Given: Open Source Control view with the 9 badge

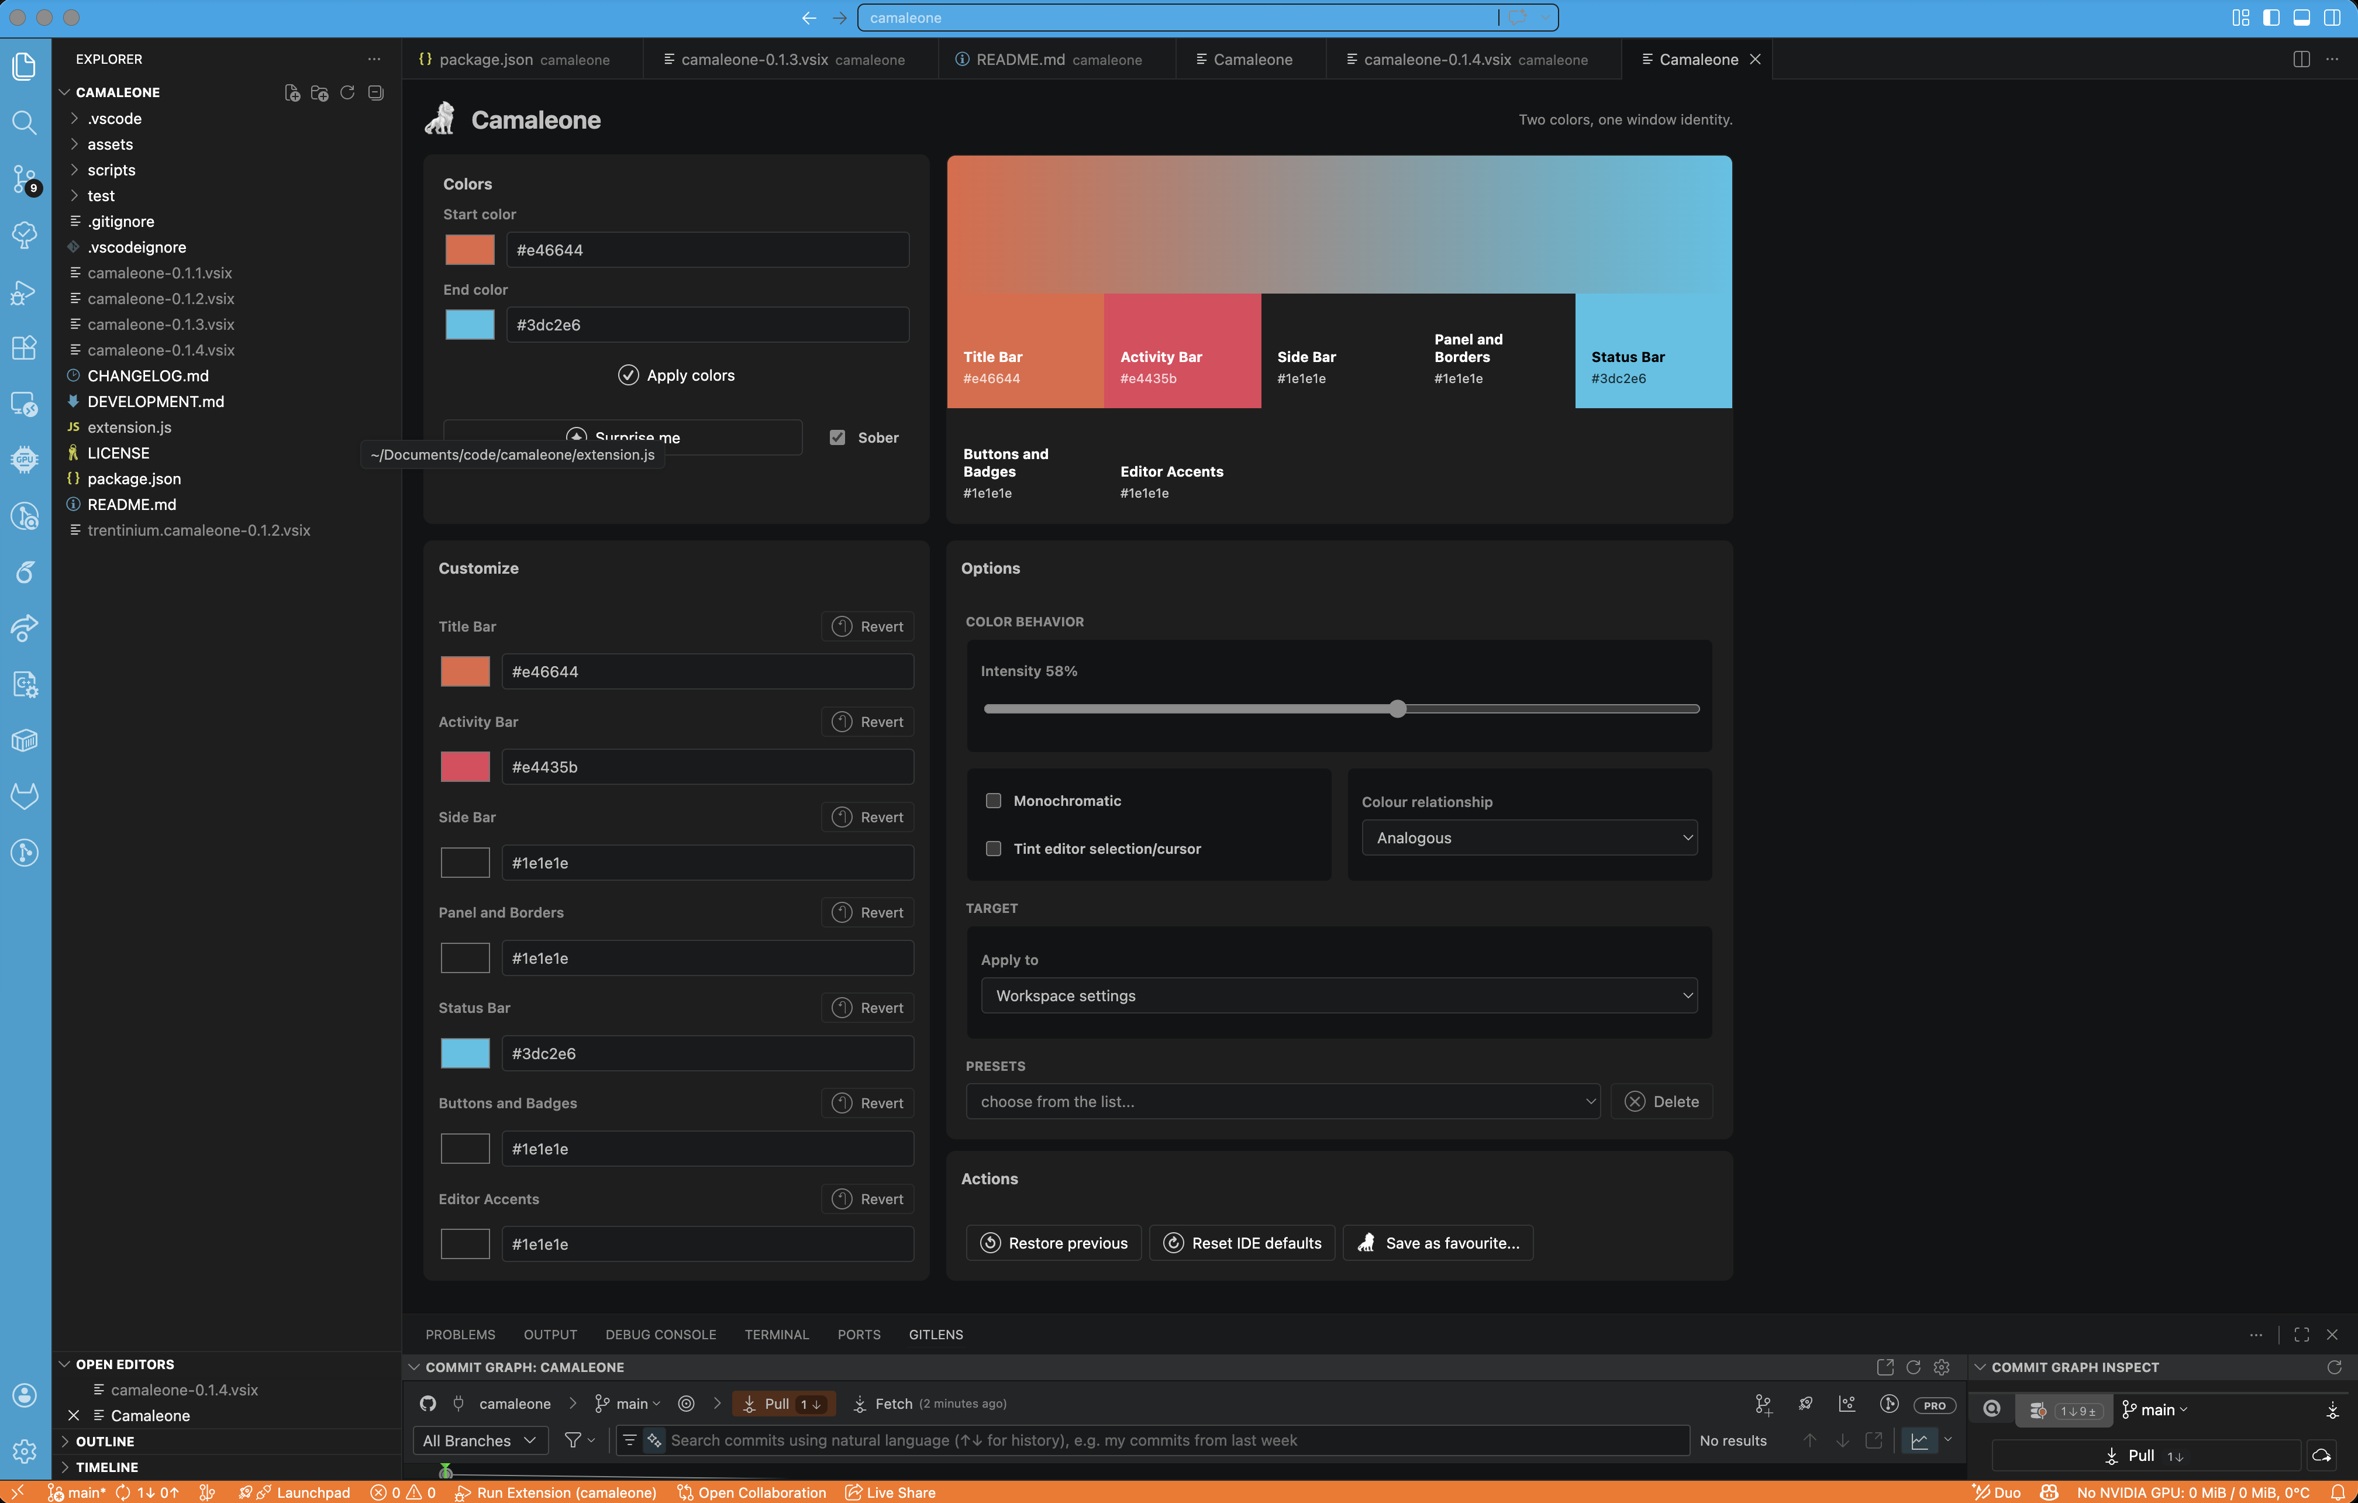Looking at the screenshot, I should 25,179.
